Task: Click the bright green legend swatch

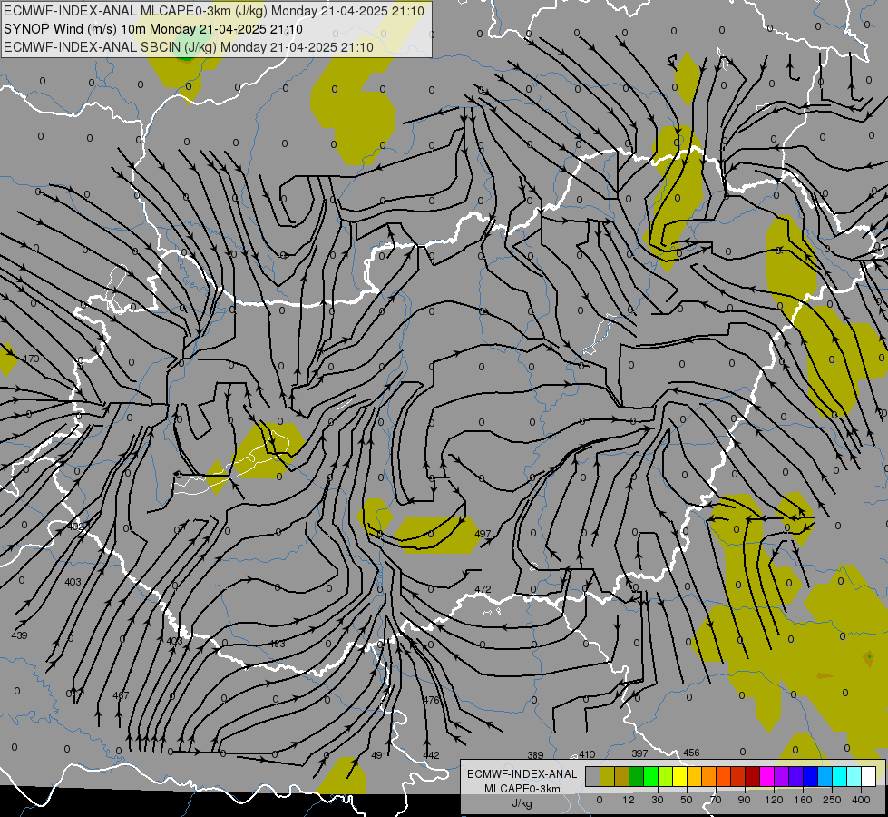Action: point(650,776)
